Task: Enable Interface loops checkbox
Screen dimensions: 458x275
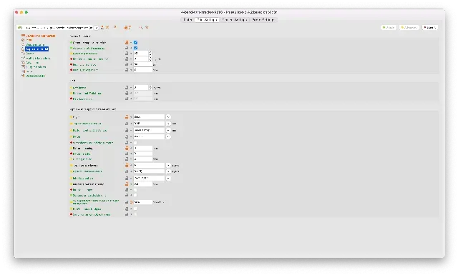Action: 135,190
